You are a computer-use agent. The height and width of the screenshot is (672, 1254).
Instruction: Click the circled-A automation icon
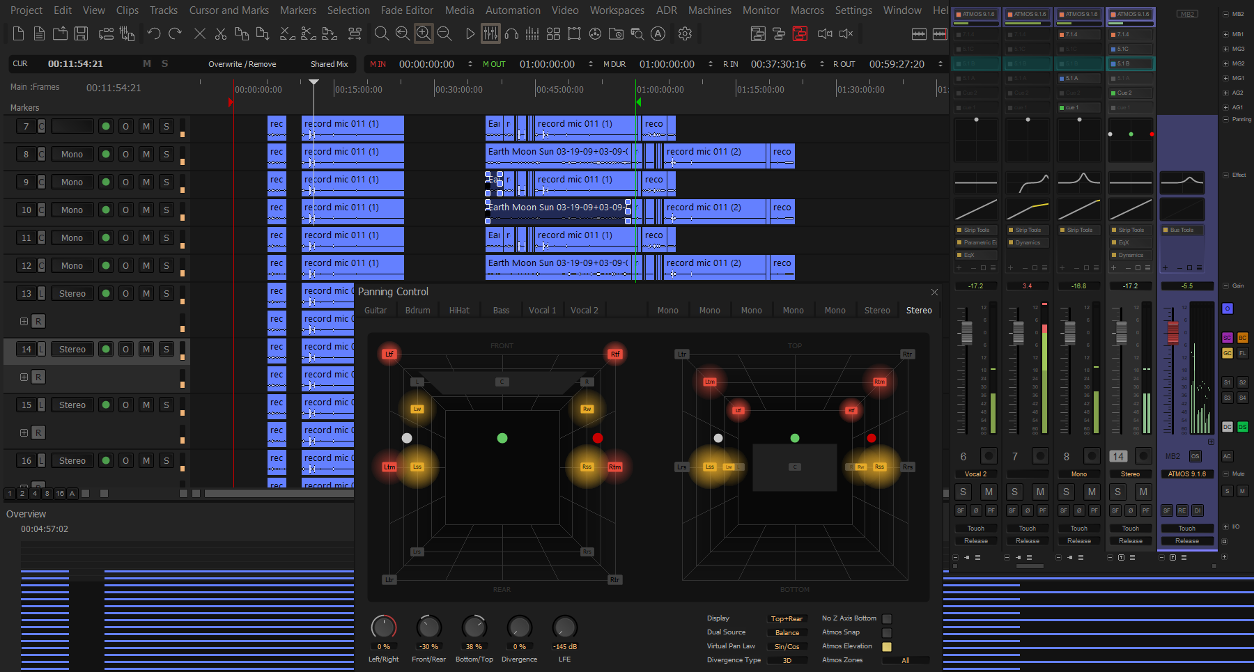(x=658, y=33)
